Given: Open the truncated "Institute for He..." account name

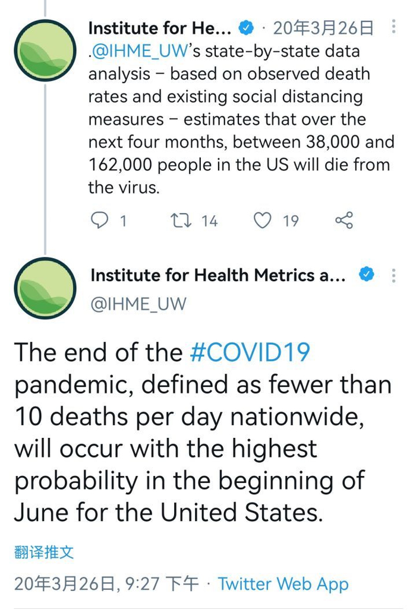Looking at the screenshot, I should (x=159, y=28).
